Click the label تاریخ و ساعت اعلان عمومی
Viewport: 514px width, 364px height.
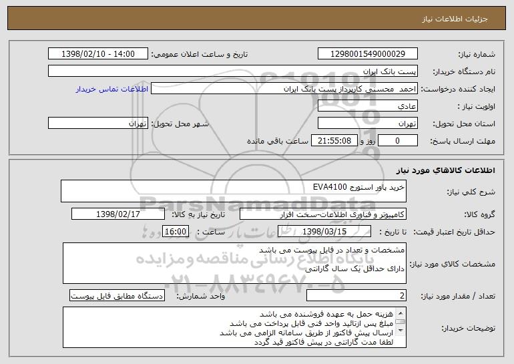tap(200, 54)
